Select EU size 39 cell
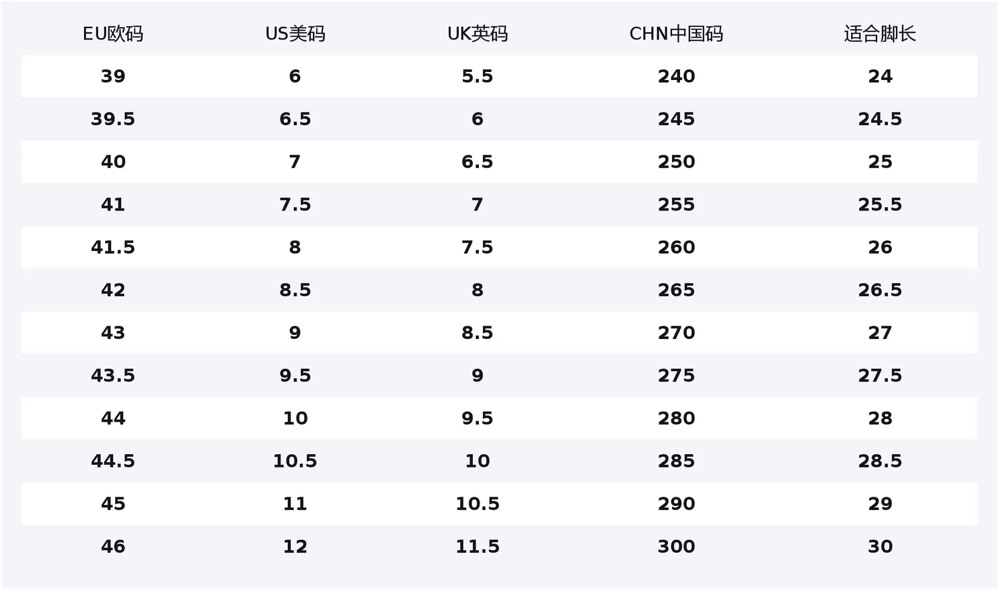Viewport: 999px width, 590px height. [113, 76]
